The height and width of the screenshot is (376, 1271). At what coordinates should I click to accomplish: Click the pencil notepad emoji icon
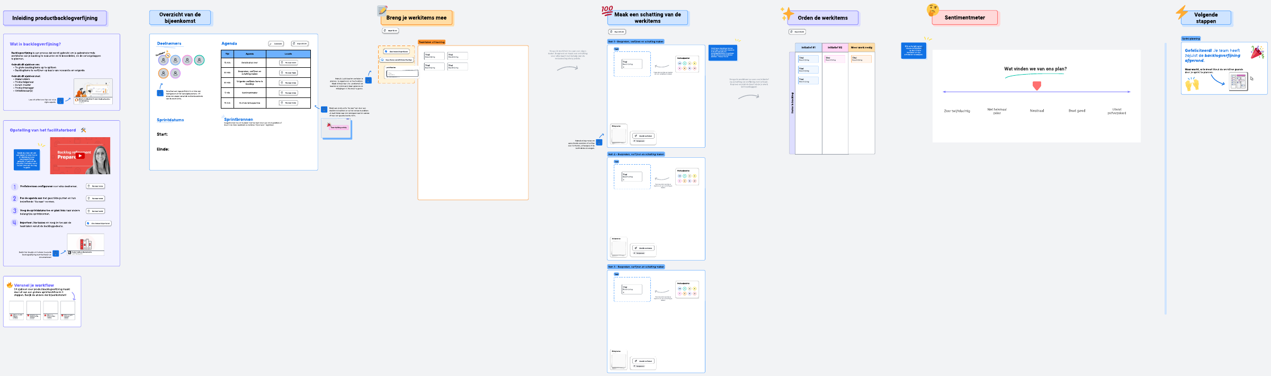[x=382, y=11]
